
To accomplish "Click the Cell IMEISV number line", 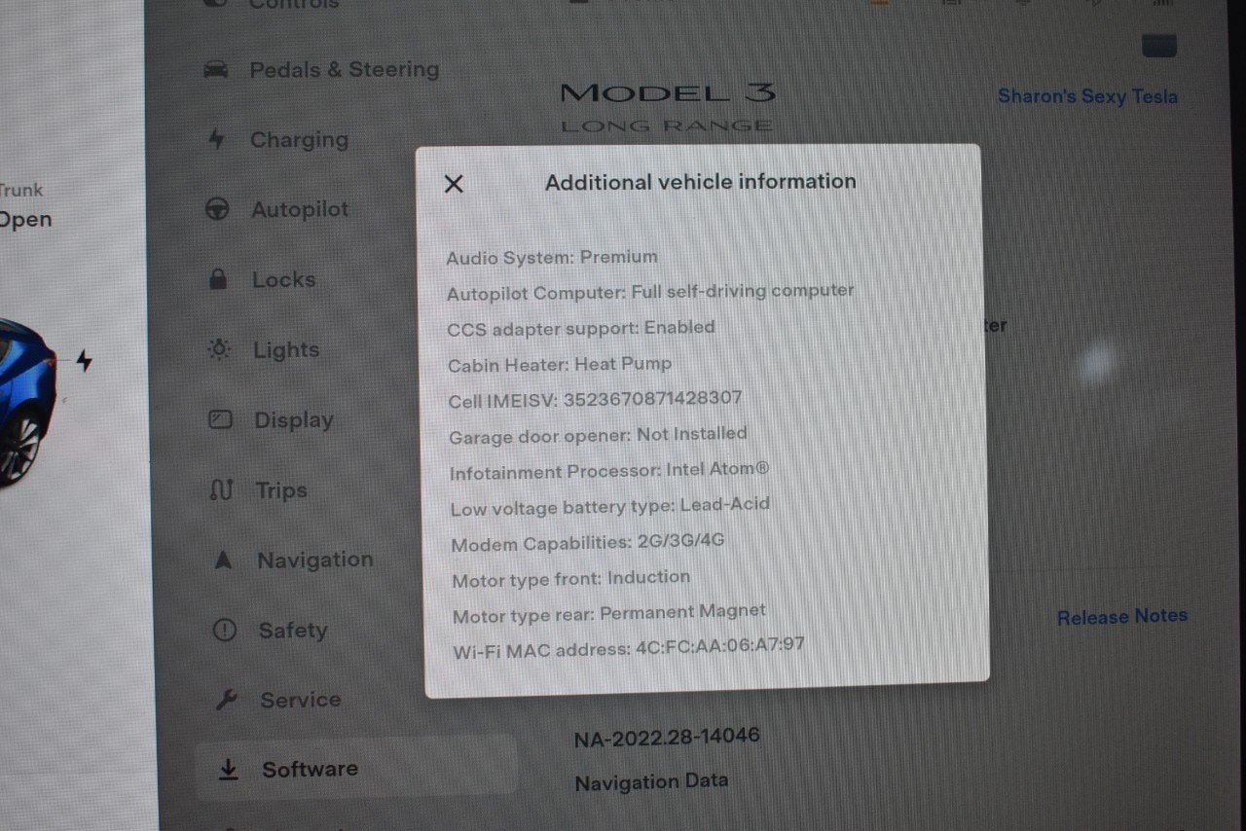I will click(x=595, y=400).
